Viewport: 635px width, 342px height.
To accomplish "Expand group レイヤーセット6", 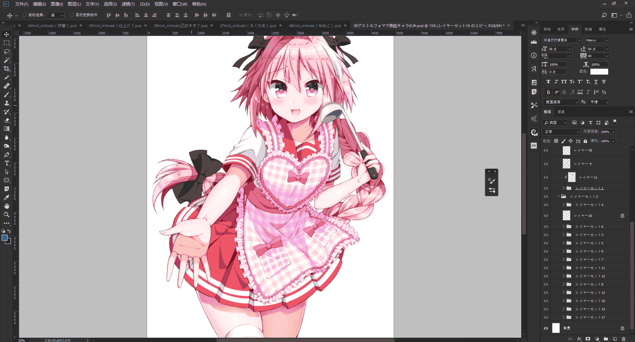I will pos(564,226).
